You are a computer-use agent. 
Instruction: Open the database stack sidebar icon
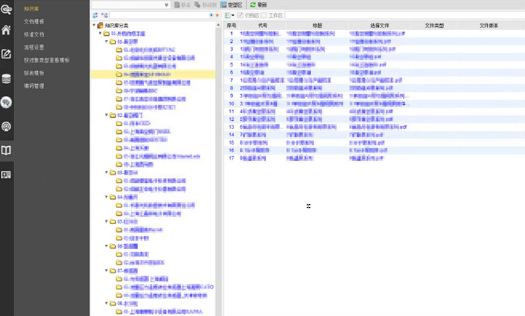point(6,79)
